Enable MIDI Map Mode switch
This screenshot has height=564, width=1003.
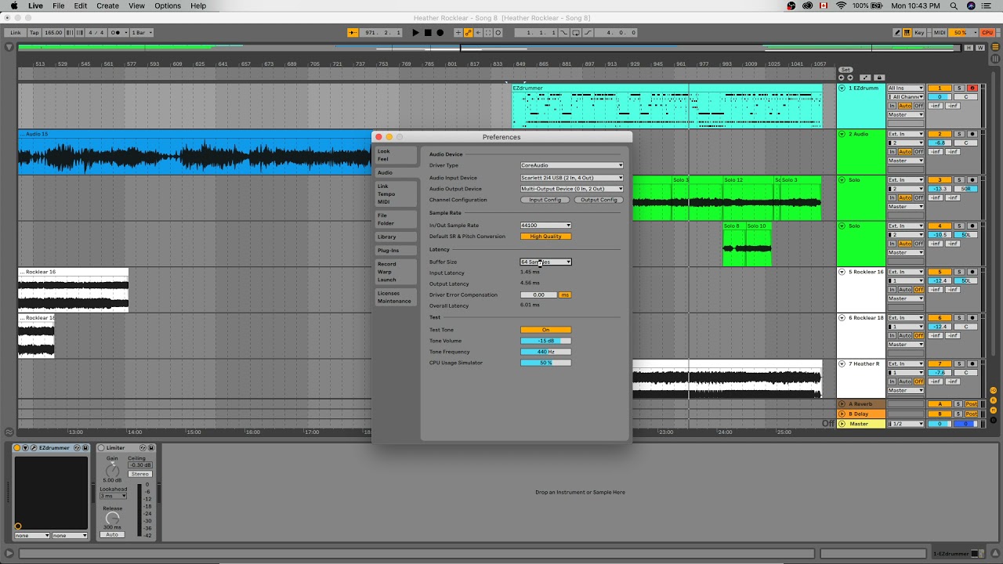tap(940, 33)
